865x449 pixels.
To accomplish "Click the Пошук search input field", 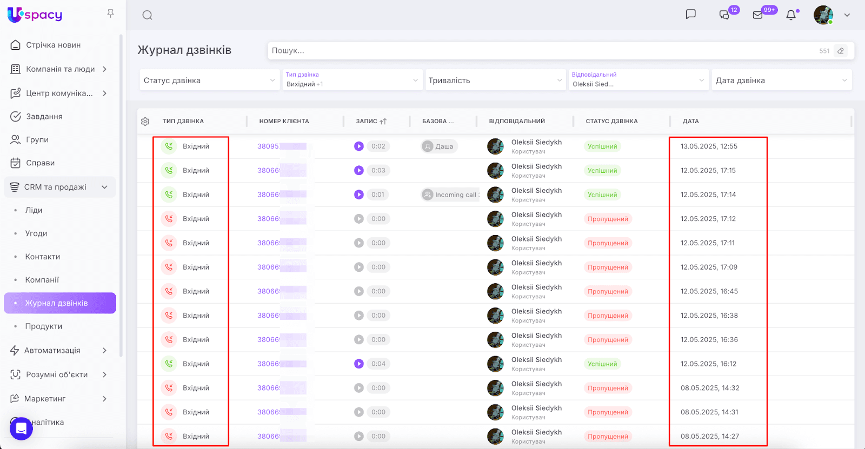I will pos(541,51).
